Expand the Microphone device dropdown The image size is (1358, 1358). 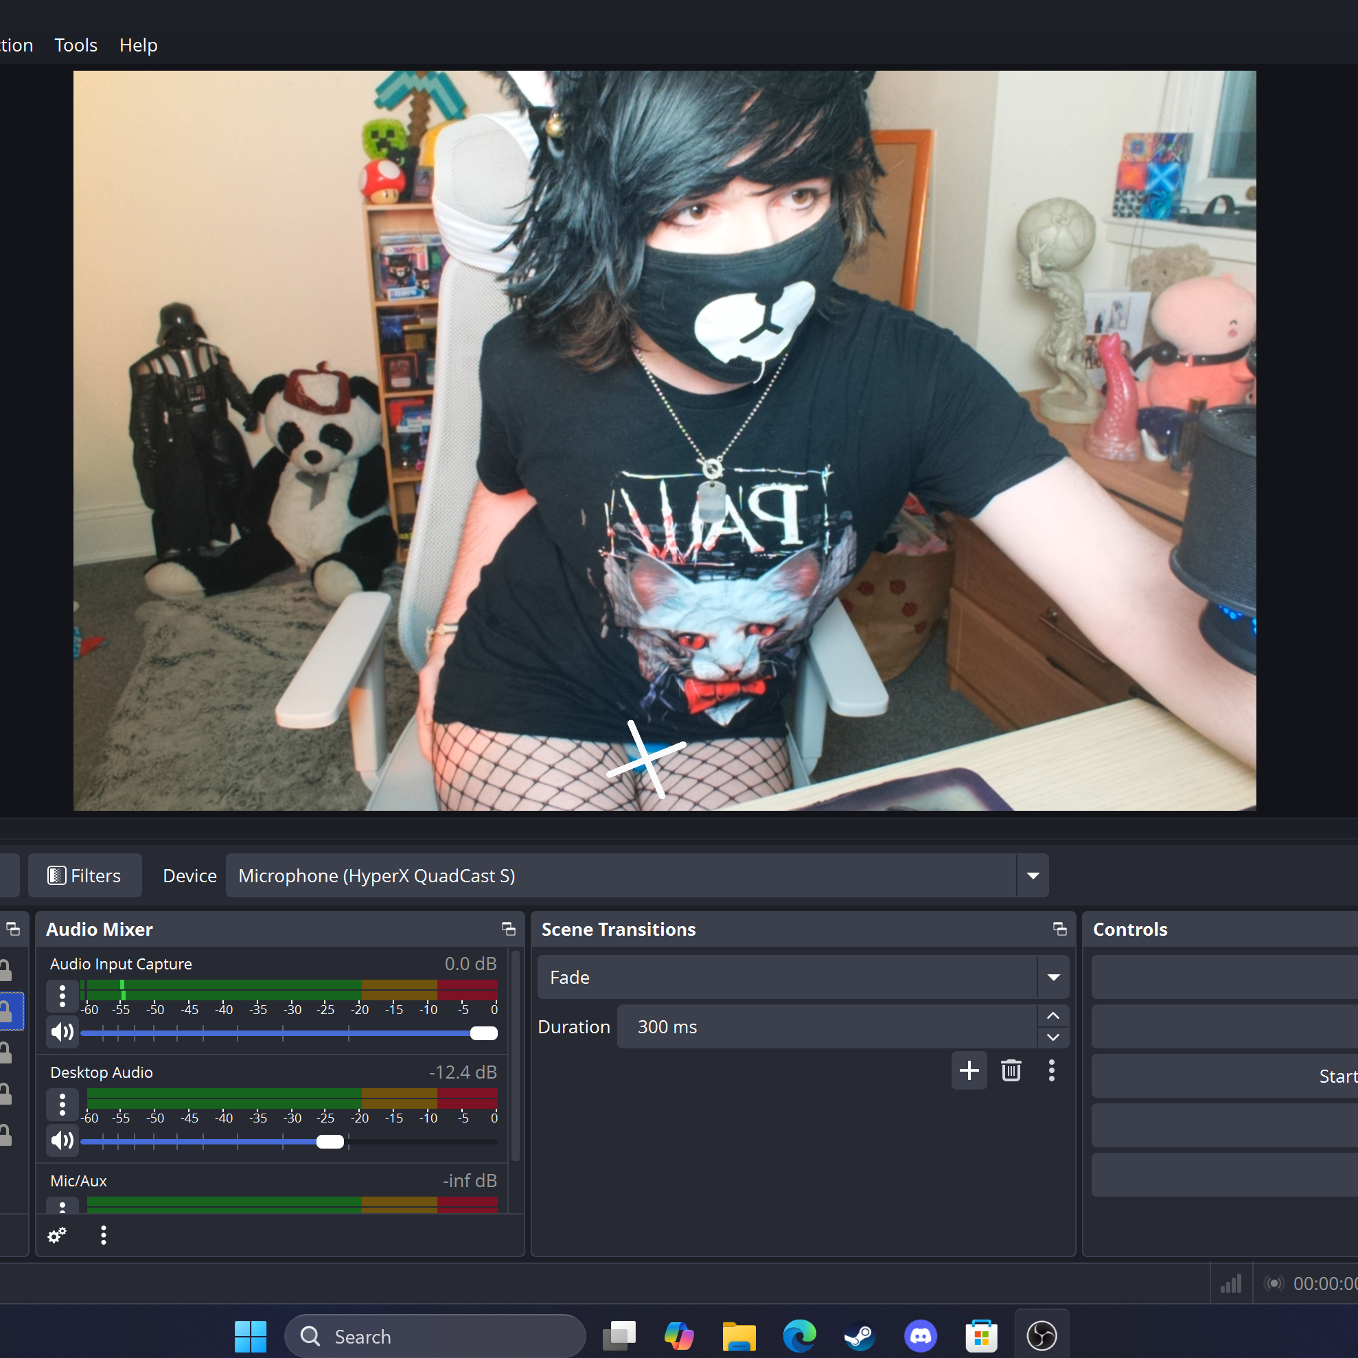tap(1033, 875)
